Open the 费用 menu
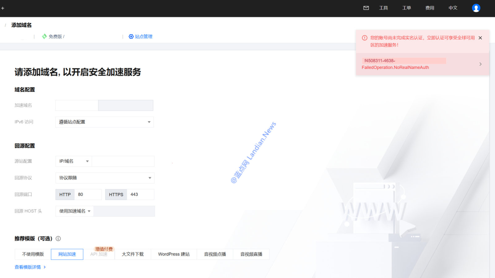 [x=429, y=8]
